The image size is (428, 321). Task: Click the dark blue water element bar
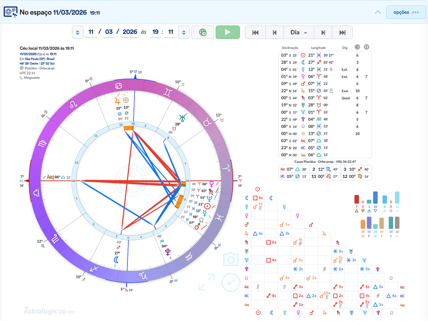pyautogui.click(x=375, y=198)
